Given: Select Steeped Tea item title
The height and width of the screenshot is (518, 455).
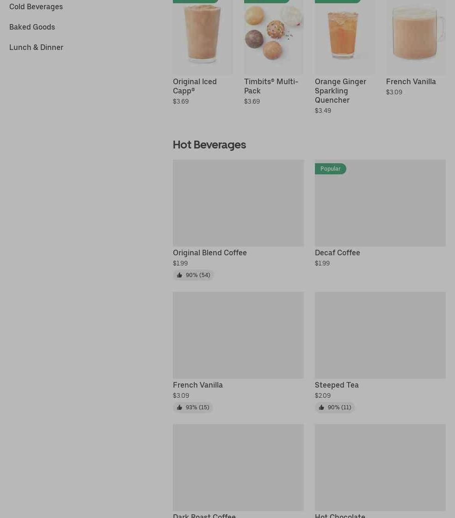Looking at the screenshot, I should click(x=337, y=385).
